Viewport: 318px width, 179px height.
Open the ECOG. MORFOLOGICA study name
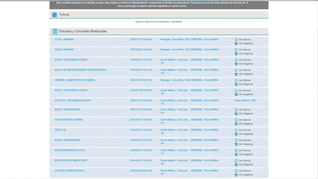[x=71, y=171]
